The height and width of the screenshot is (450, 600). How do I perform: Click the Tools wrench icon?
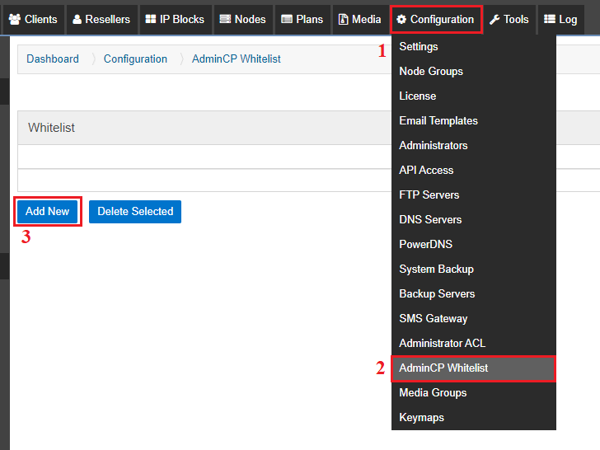[x=495, y=19]
